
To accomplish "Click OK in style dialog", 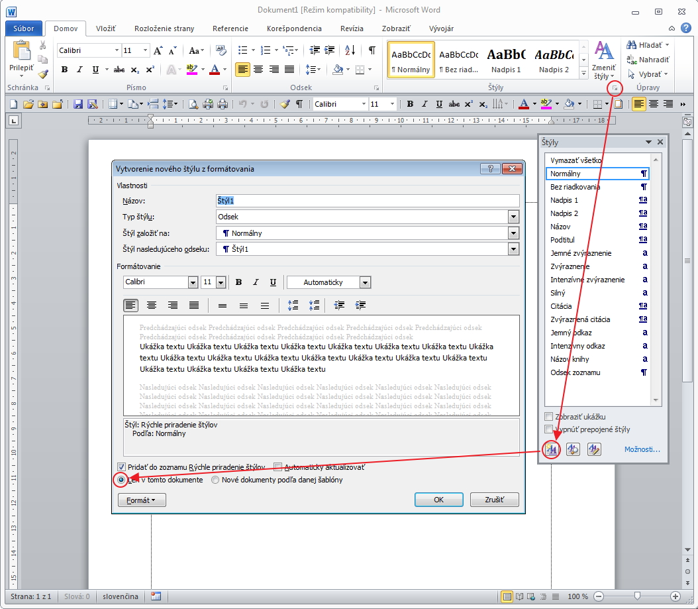I will (438, 500).
